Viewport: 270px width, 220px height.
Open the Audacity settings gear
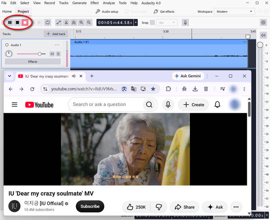point(263,22)
